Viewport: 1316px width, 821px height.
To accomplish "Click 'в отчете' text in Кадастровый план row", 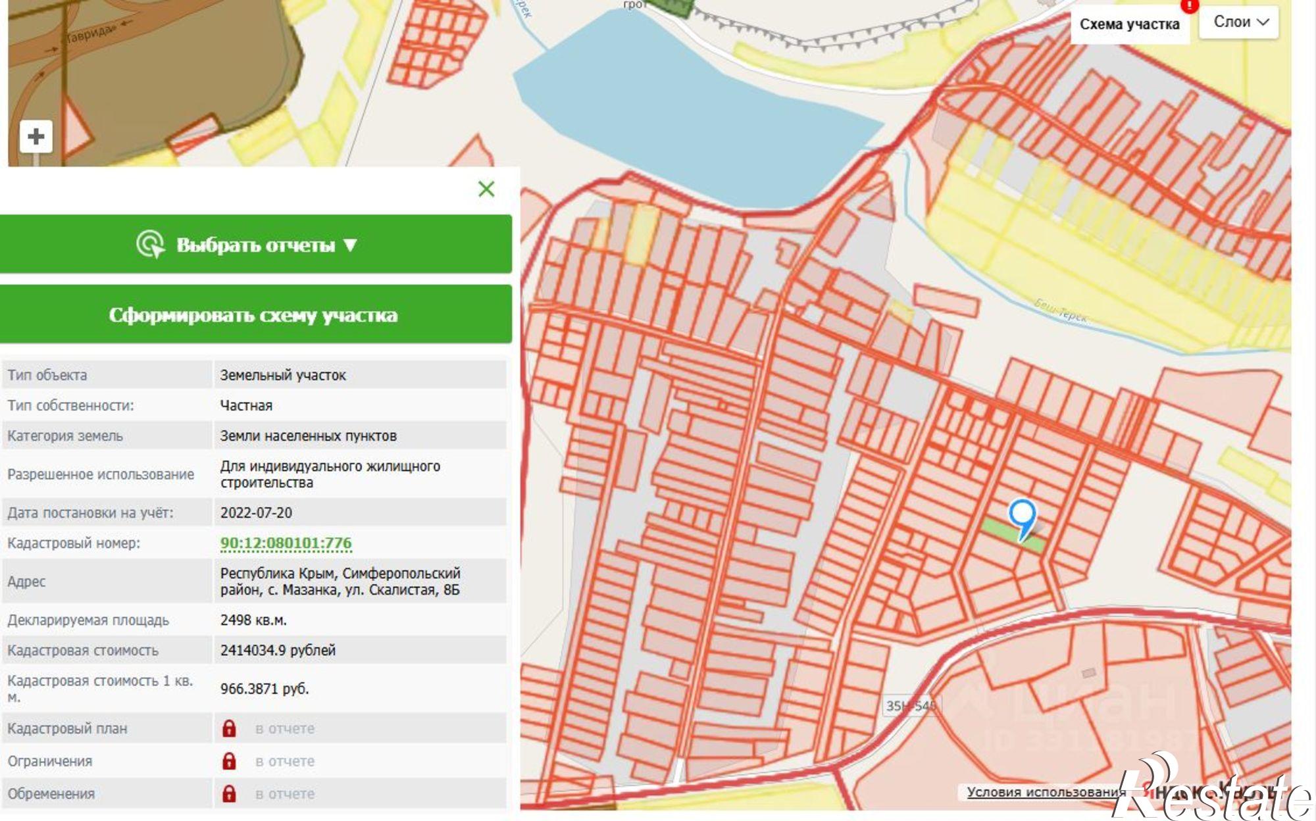I will point(285,728).
